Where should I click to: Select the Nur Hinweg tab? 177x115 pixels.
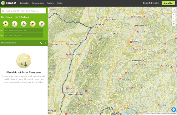(6, 17)
